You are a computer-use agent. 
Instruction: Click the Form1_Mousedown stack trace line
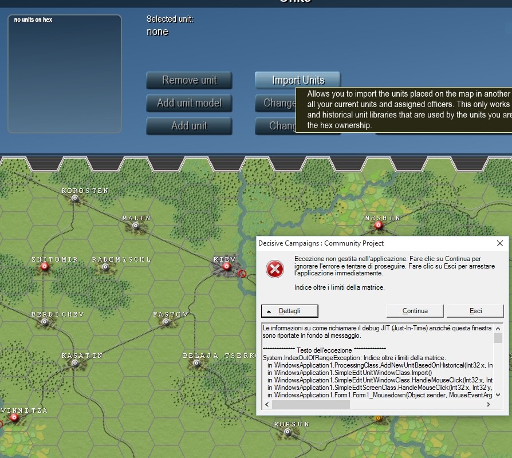tap(380, 395)
